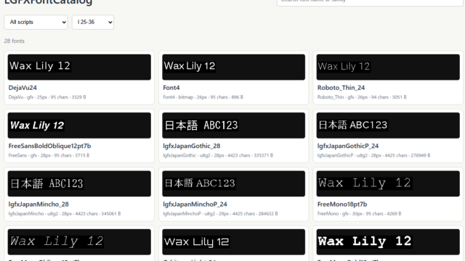
Task: Click the LGFXFontCatalog page title
Action: tap(48, 2)
